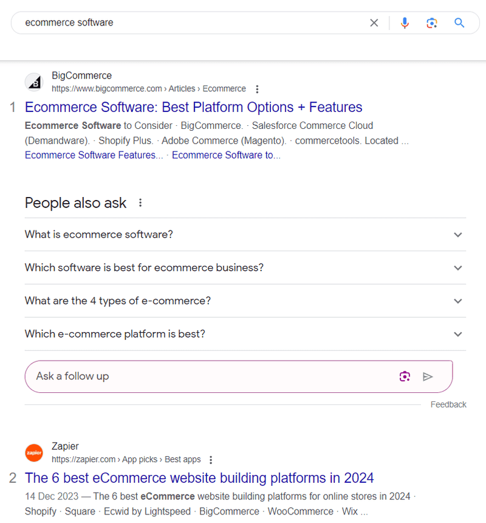
Task: Expand "Which software is best for ecommerce business?"
Action: 245,268
